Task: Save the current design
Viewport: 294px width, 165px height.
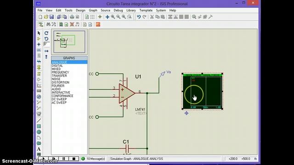Action: point(51,17)
